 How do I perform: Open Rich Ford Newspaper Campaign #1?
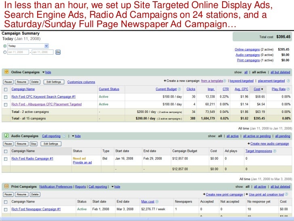coord(36,209)
